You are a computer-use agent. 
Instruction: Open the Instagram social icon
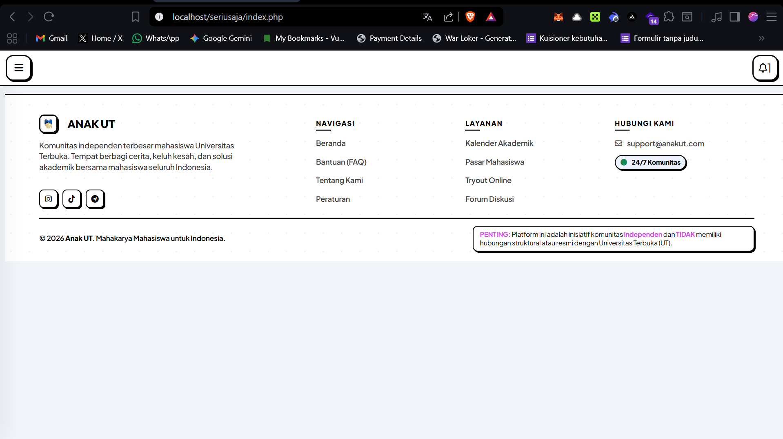pos(49,199)
